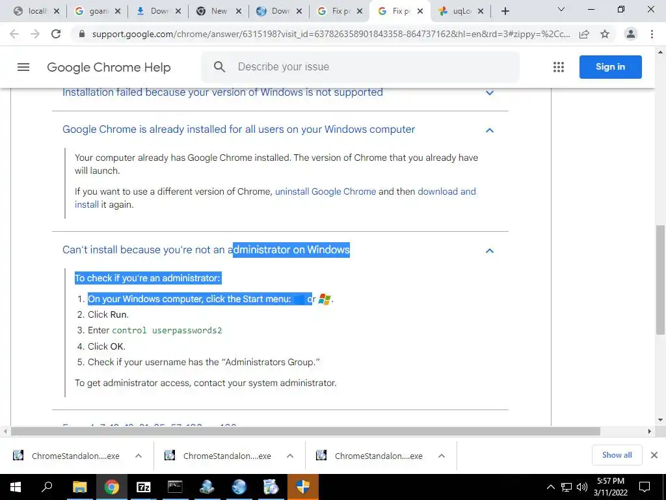Open the shield security taskbar app
Image resolution: width=666 pixels, height=500 pixels.
tap(303, 487)
